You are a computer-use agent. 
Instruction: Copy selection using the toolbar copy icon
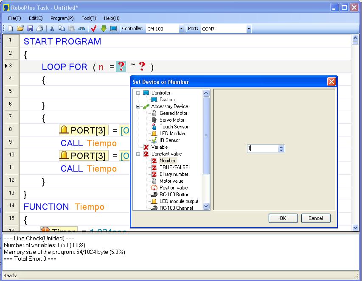point(62,28)
